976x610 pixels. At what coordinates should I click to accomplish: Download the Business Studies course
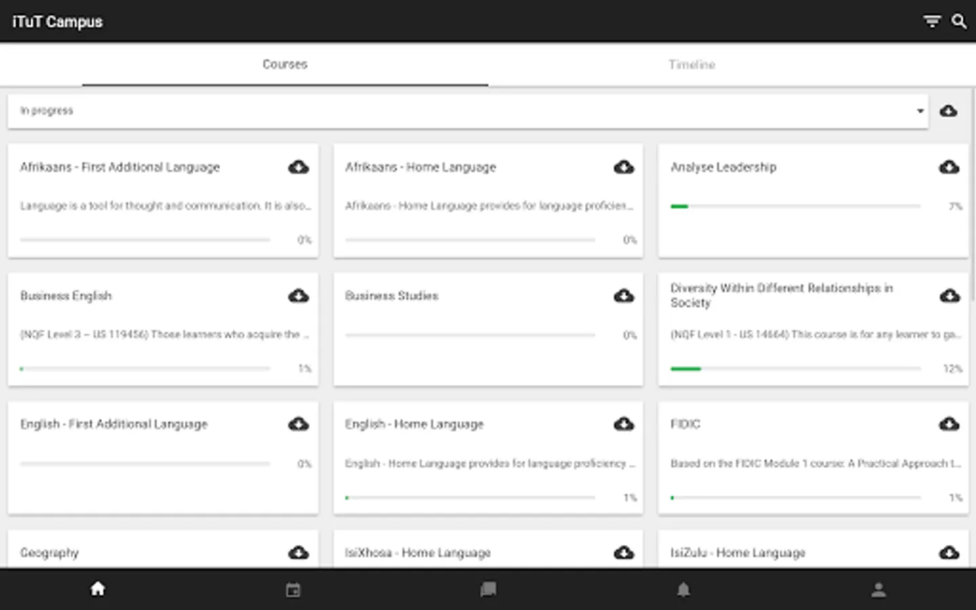pos(624,296)
